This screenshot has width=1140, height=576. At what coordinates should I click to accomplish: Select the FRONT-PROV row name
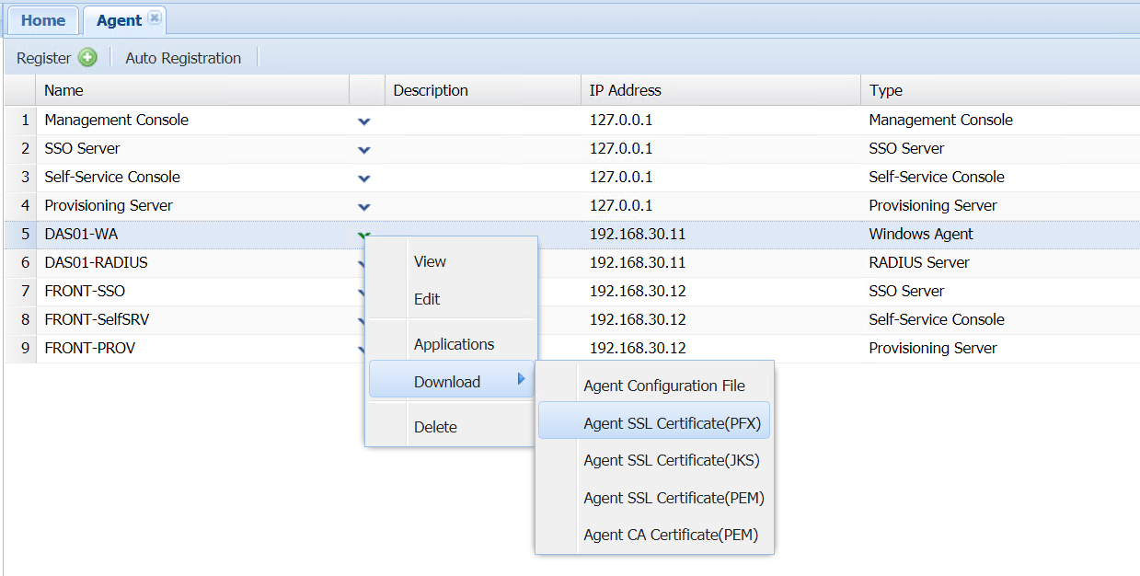tap(89, 348)
